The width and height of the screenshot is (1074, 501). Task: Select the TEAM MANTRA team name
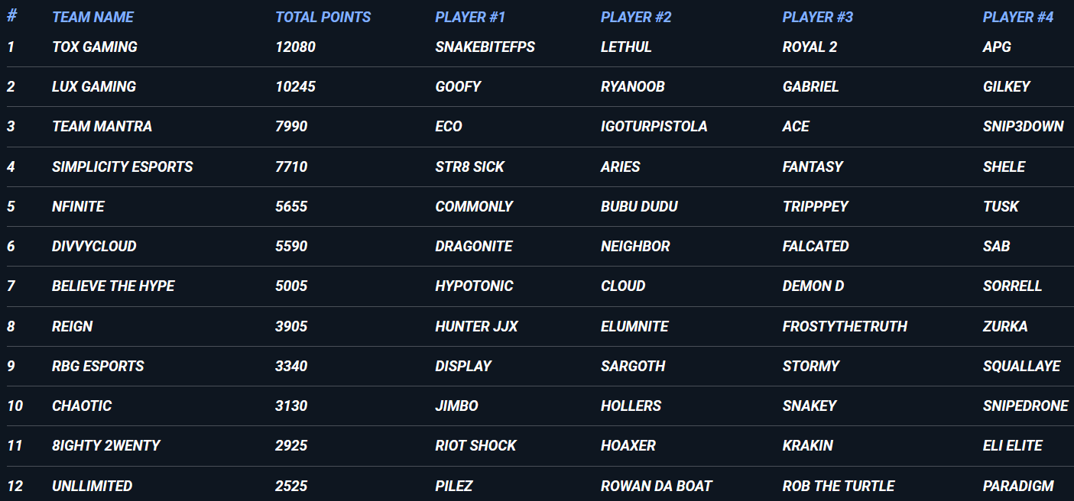pos(102,126)
